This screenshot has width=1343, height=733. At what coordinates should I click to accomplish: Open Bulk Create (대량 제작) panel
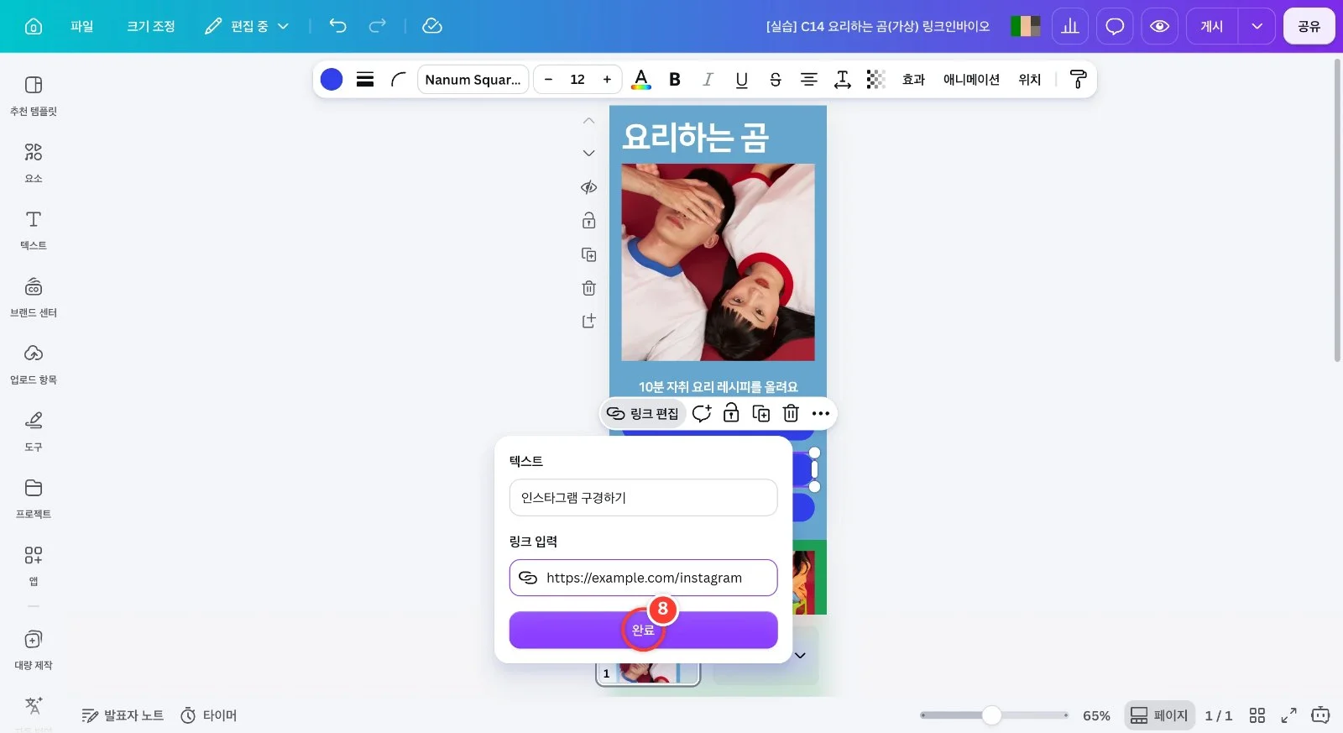coord(34,649)
